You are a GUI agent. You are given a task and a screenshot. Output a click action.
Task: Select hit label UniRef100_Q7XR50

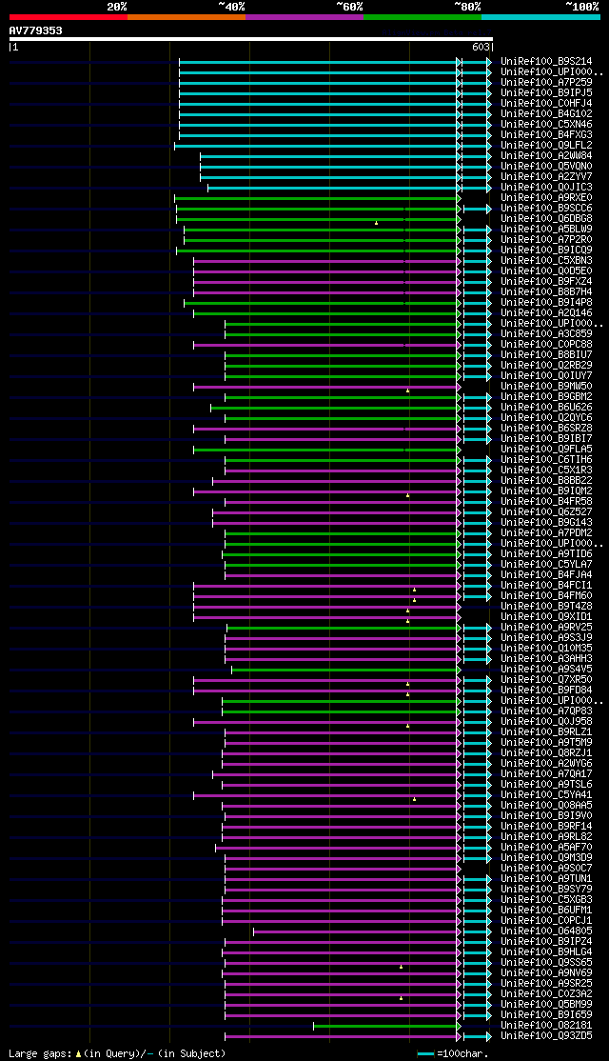[x=546, y=680]
